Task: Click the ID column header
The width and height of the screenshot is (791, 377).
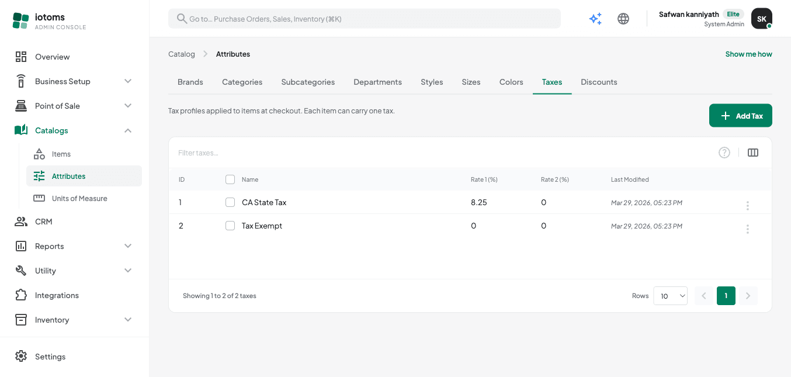Action: pos(182,179)
